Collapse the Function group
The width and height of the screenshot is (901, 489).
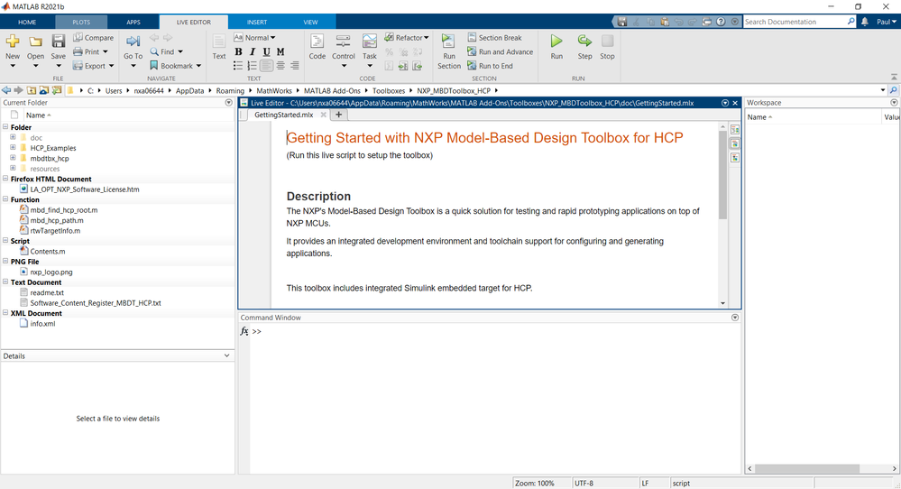pos(5,199)
